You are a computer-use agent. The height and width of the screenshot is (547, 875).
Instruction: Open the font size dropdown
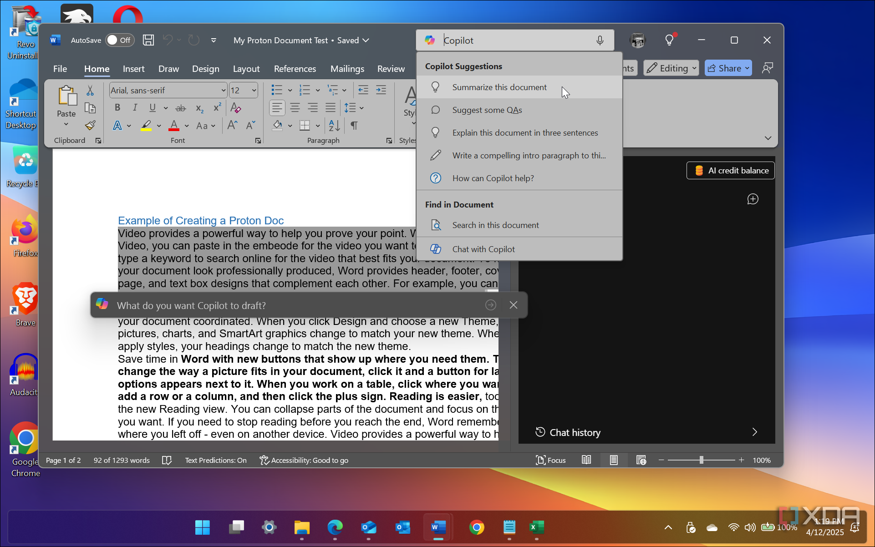pyautogui.click(x=254, y=91)
